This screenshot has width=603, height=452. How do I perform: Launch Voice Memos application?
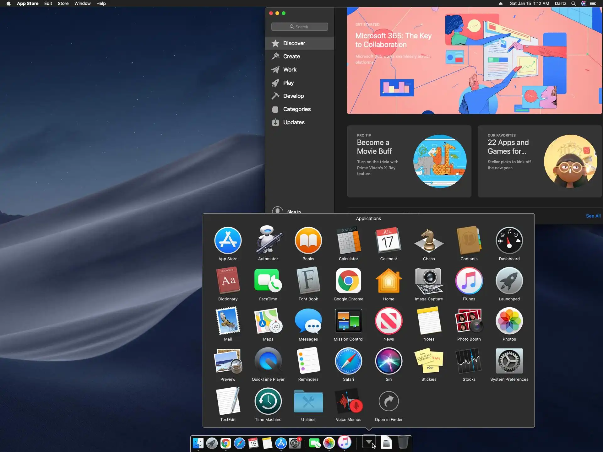pos(348,401)
